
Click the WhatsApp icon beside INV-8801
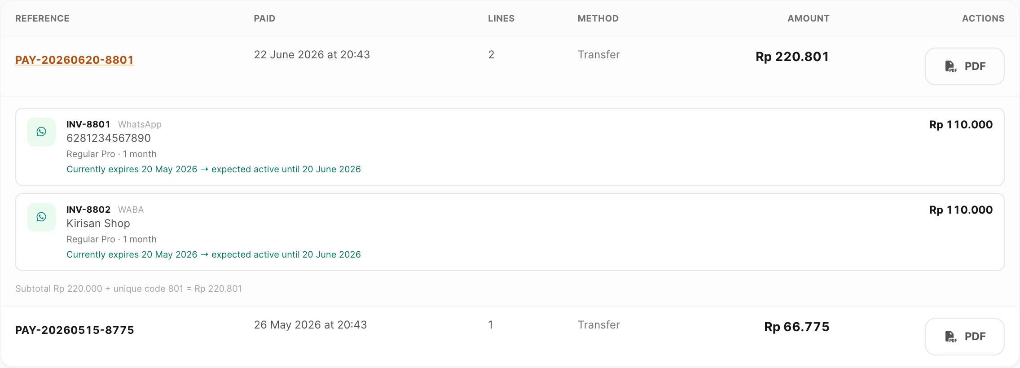point(41,132)
